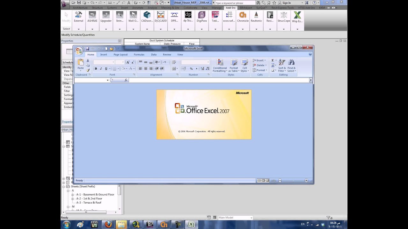Click the Revit keyword search field
Image resolution: width=408 pixels, height=229 pixels.
point(235,3)
